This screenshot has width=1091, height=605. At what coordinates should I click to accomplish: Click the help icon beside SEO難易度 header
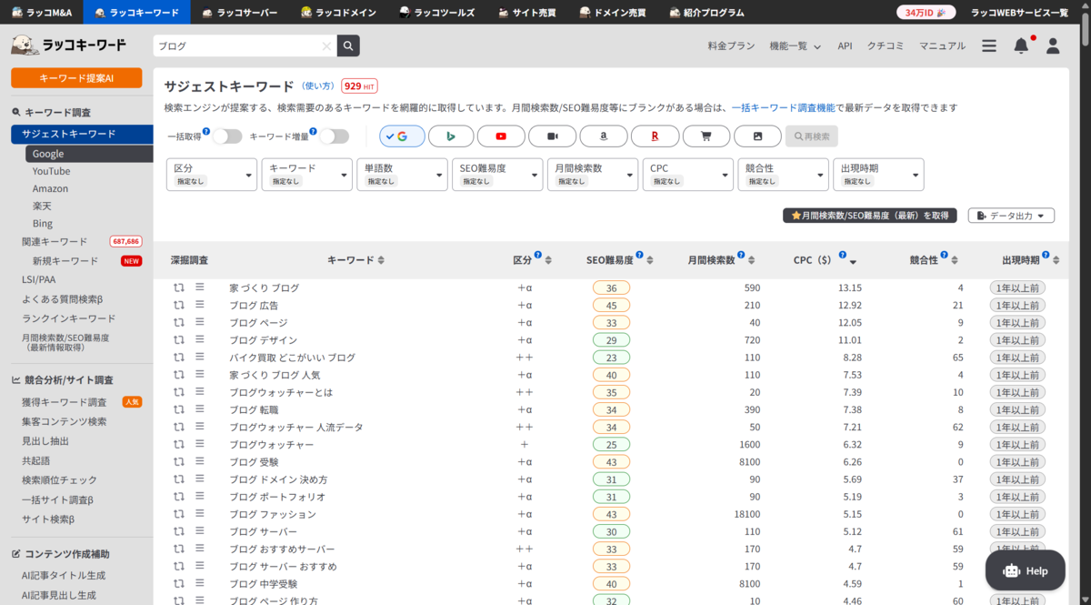[640, 256]
